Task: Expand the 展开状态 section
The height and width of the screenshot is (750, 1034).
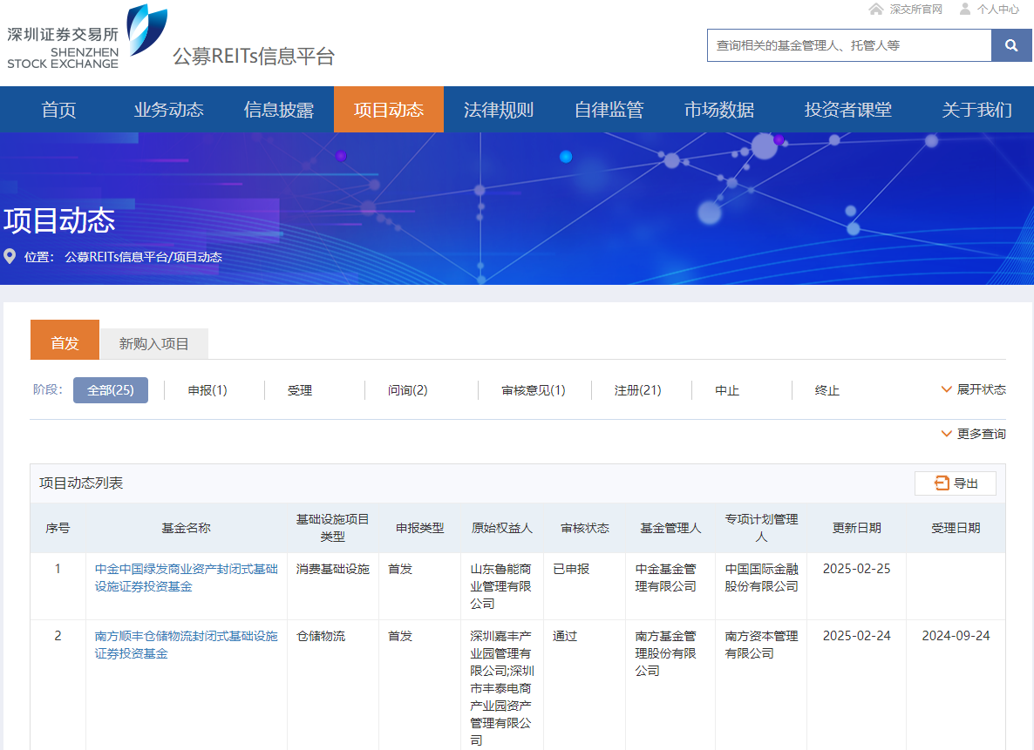Action: click(973, 389)
